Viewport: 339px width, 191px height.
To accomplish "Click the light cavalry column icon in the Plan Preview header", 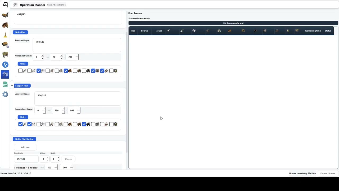I will (230, 31).
